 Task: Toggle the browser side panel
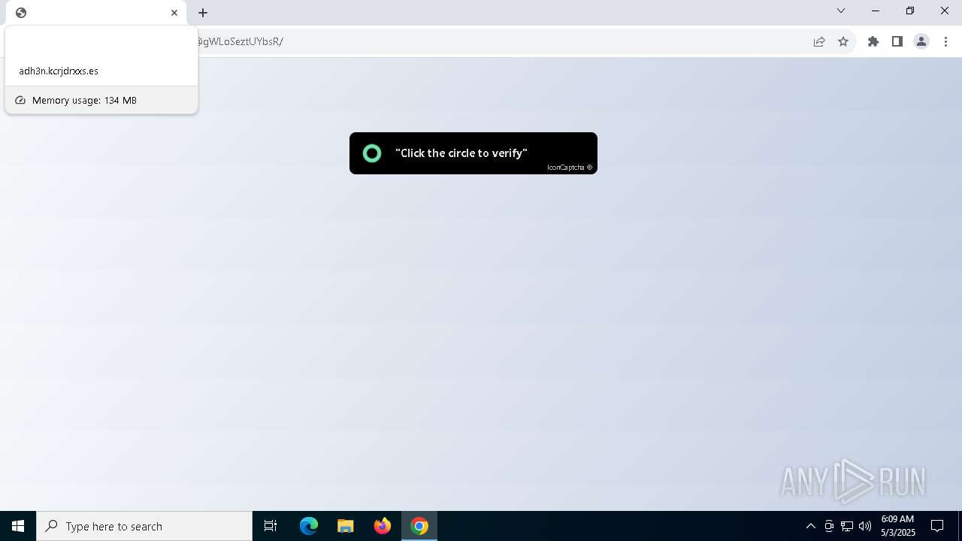coord(897,41)
